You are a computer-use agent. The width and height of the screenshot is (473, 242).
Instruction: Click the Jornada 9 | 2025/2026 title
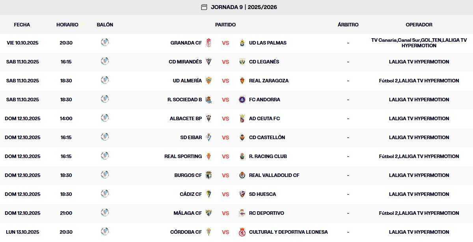(x=244, y=7)
